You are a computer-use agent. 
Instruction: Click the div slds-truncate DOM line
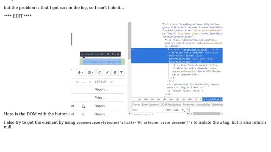tap(196, 70)
